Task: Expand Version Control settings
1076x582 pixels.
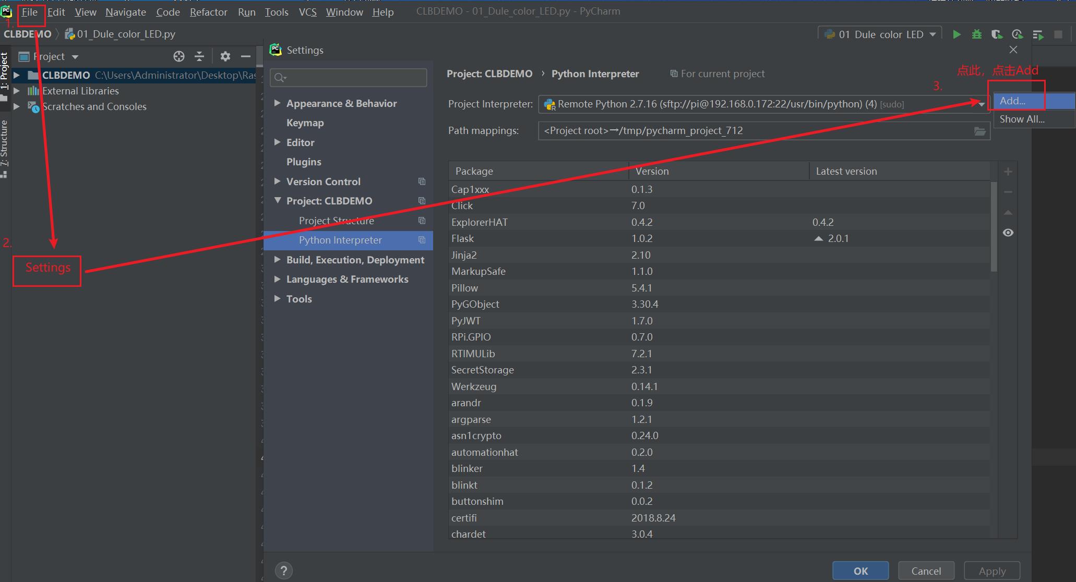Action: (x=277, y=181)
